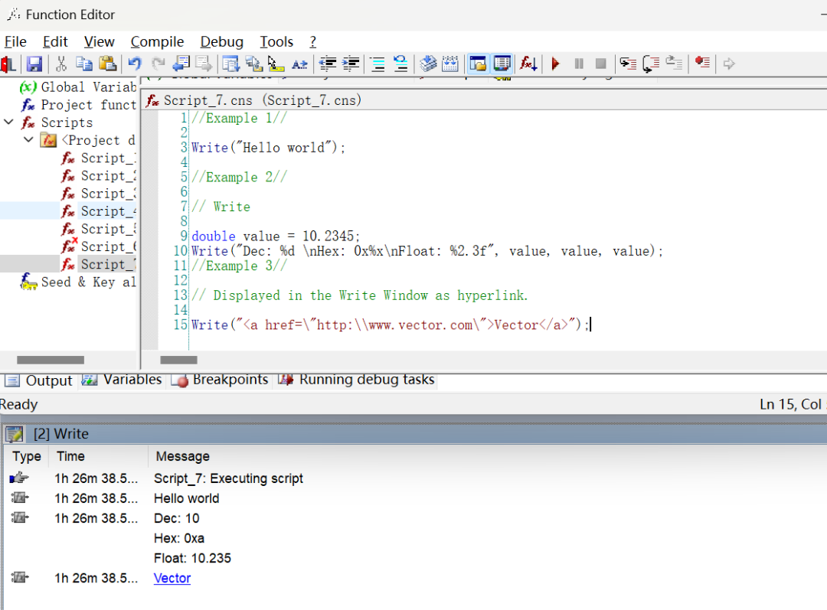The height and width of the screenshot is (610, 827).
Task: Open the Compile menu
Action: click(x=157, y=42)
